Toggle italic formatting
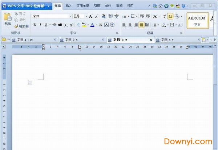 (40, 25)
